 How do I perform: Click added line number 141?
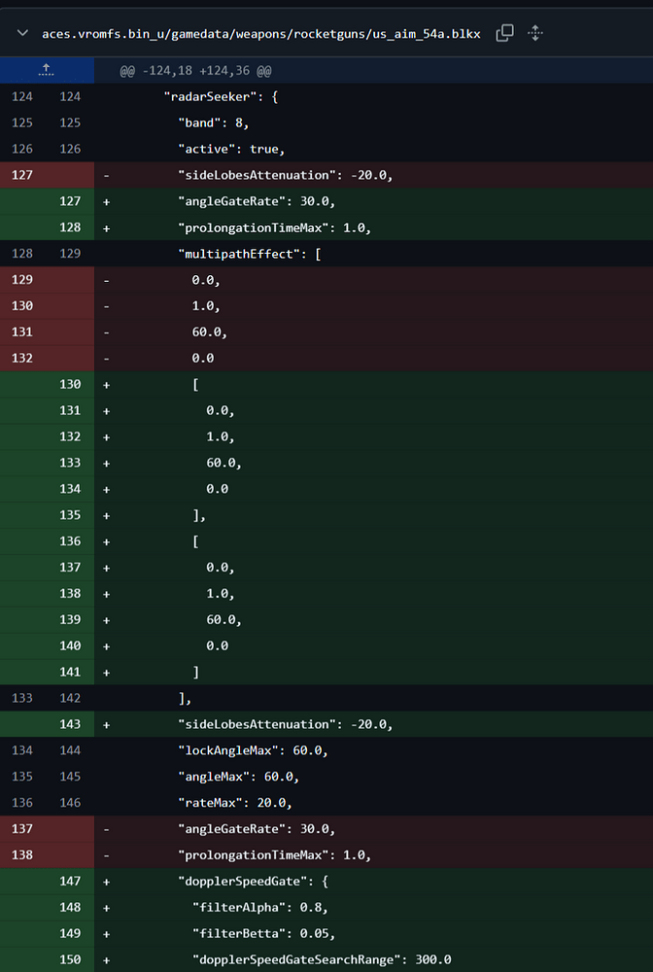(x=70, y=672)
